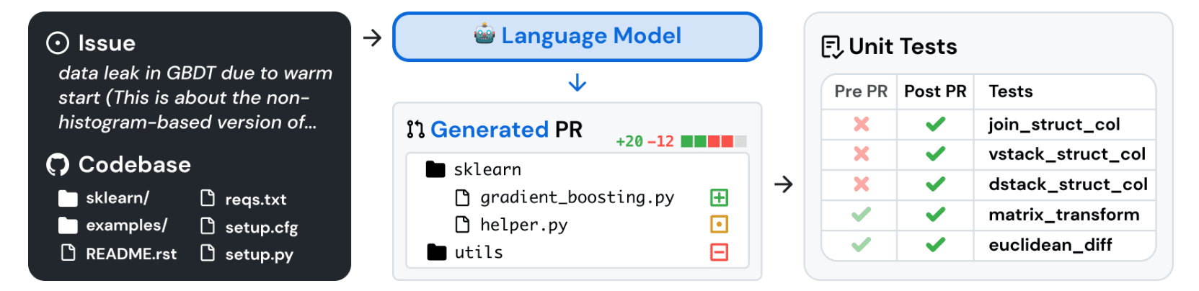Screen dimensions: 1199x291
Task: Toggle Pre PR checkmark for matrix_transform
Action: (x=861, y=215)
